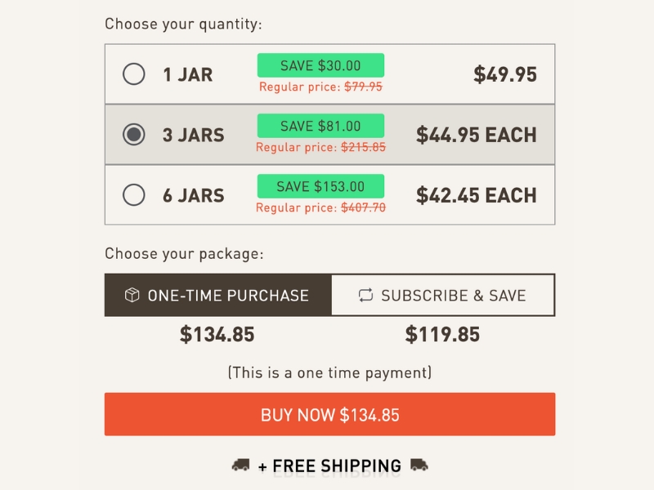Click the $134.85 one-time price below tabs

[217, 335]
